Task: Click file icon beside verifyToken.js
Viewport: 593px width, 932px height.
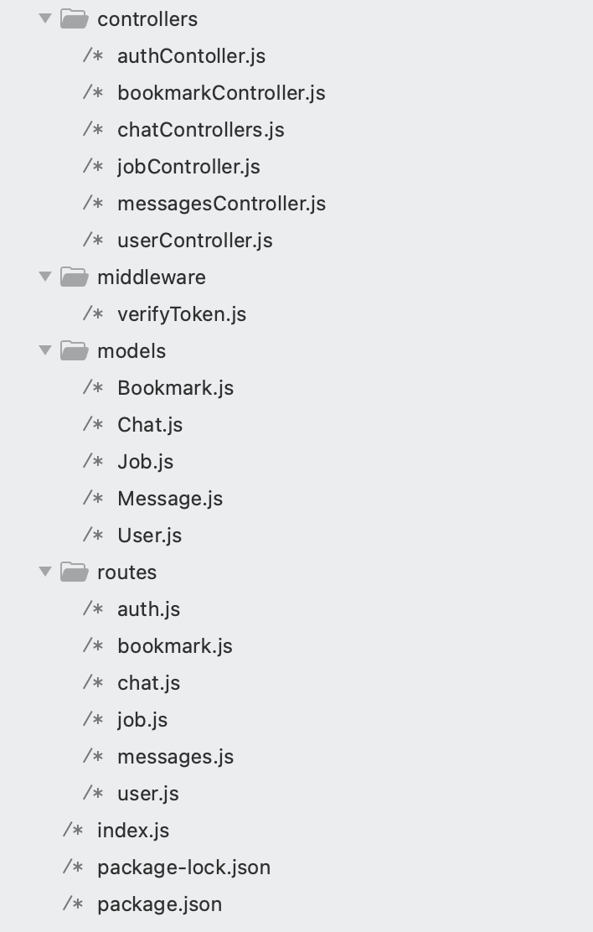Action: coord(93,313)
